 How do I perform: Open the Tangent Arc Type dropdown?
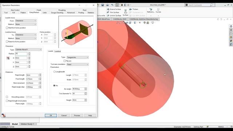pos(78,57)
